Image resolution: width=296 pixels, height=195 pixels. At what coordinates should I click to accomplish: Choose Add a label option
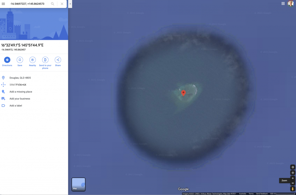pos(16,106)
